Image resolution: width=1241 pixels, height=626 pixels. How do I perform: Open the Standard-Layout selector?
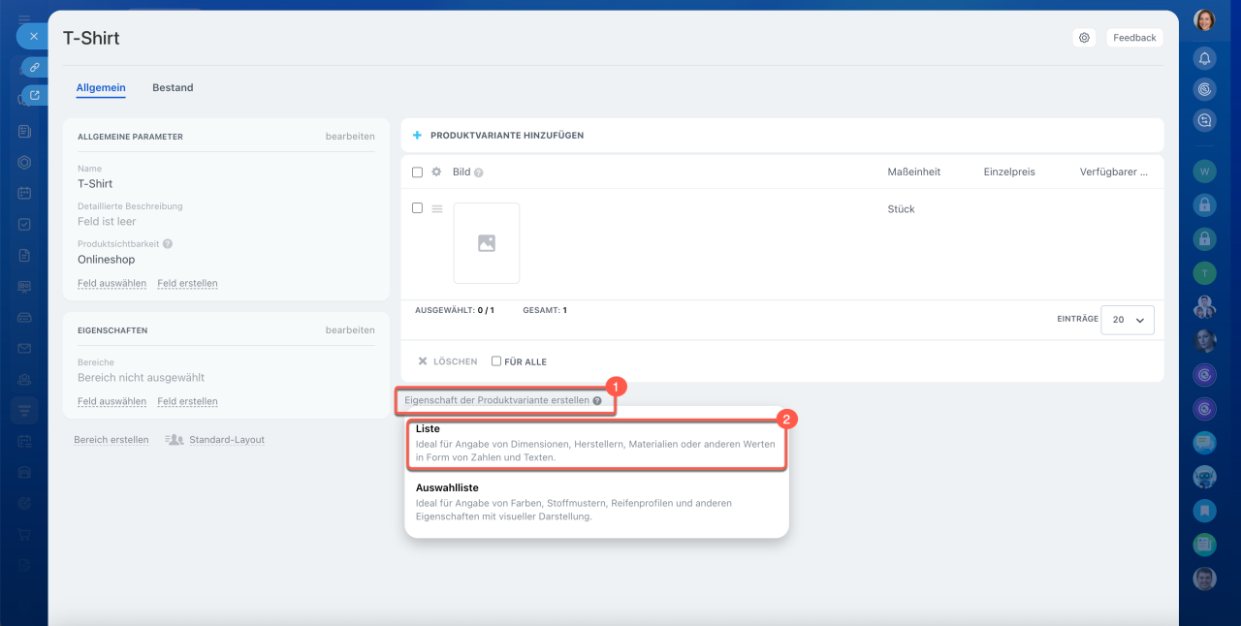point(215,440)
